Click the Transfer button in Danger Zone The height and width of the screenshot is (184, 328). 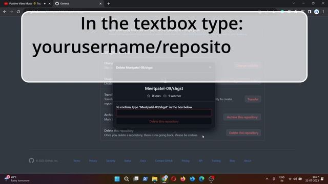(x=253, y=99)
